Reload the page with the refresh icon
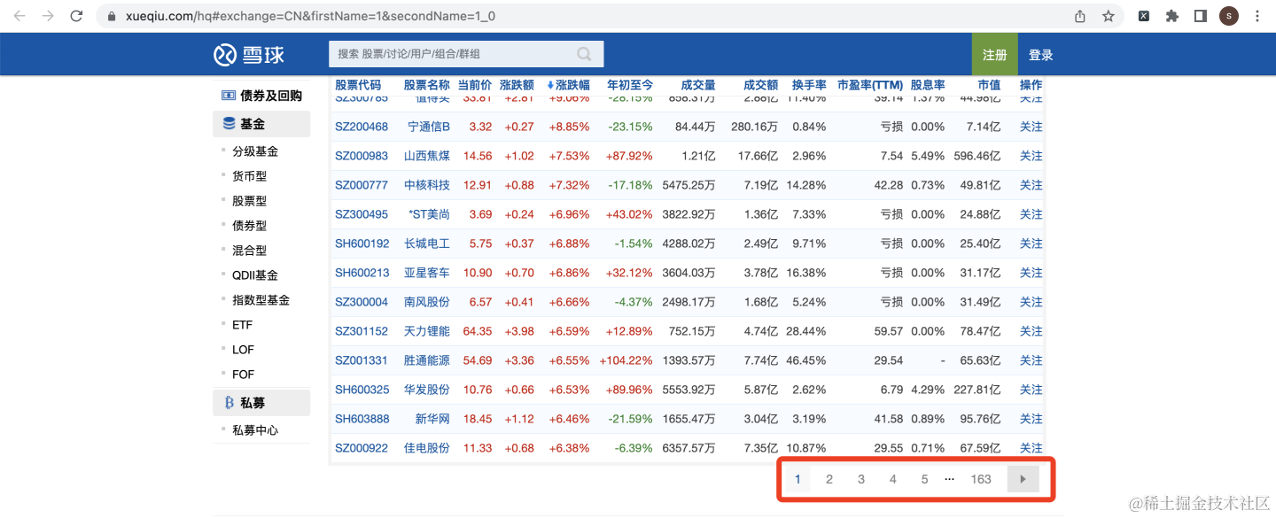Viewport: 1276px width, 518px height. (76, 16)
